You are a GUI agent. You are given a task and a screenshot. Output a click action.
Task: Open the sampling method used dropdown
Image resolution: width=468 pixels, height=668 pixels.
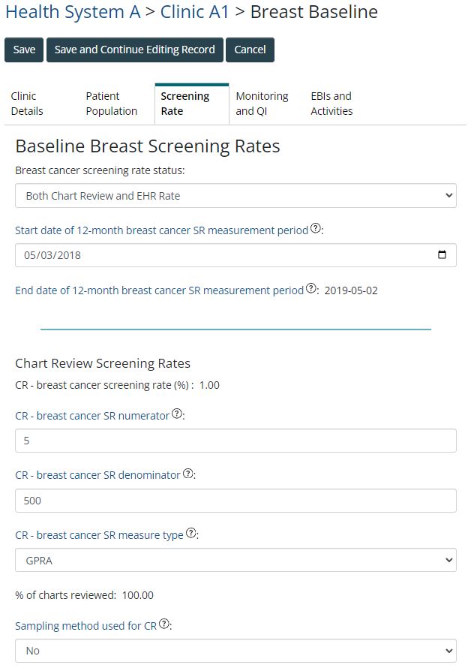(235, 651)
